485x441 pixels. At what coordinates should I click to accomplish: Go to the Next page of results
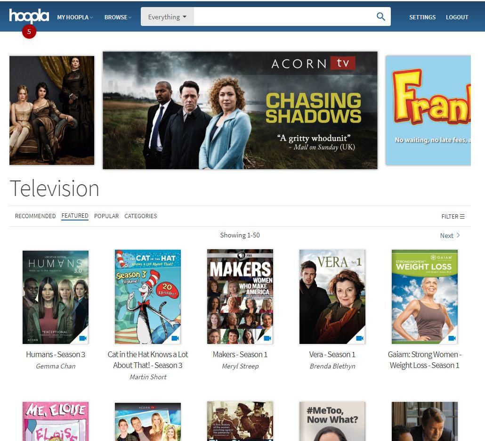pos(448,235)
